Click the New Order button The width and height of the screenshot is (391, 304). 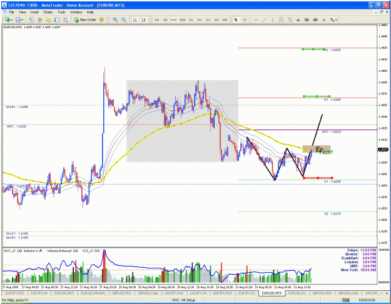(x=85, y=19)
